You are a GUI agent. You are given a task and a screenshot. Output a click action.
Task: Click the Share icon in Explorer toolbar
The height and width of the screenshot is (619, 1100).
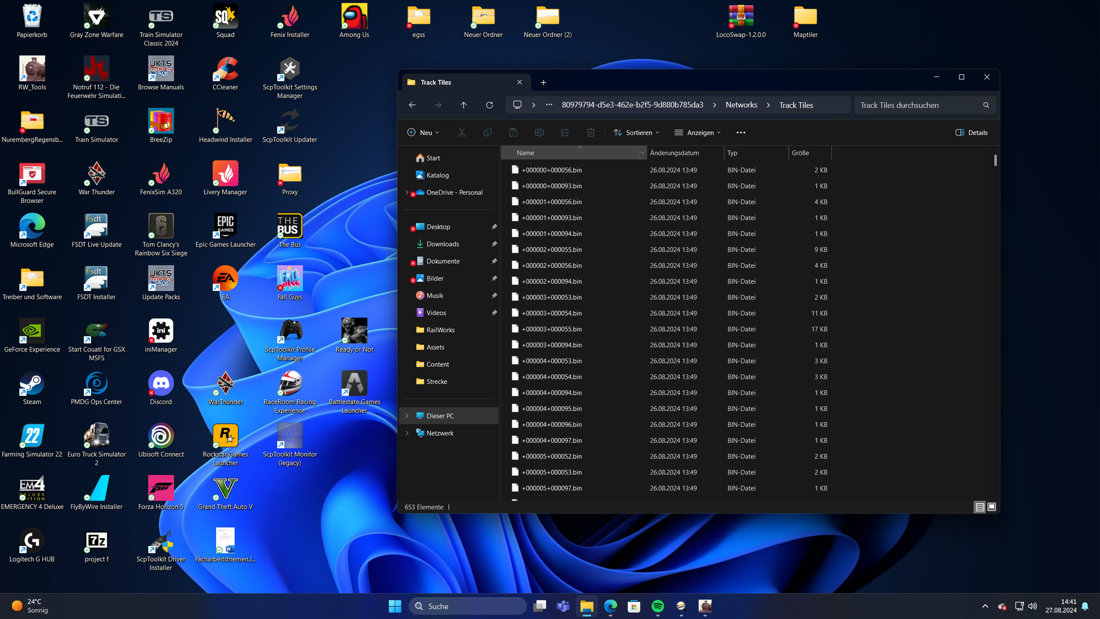pos(565,132)
